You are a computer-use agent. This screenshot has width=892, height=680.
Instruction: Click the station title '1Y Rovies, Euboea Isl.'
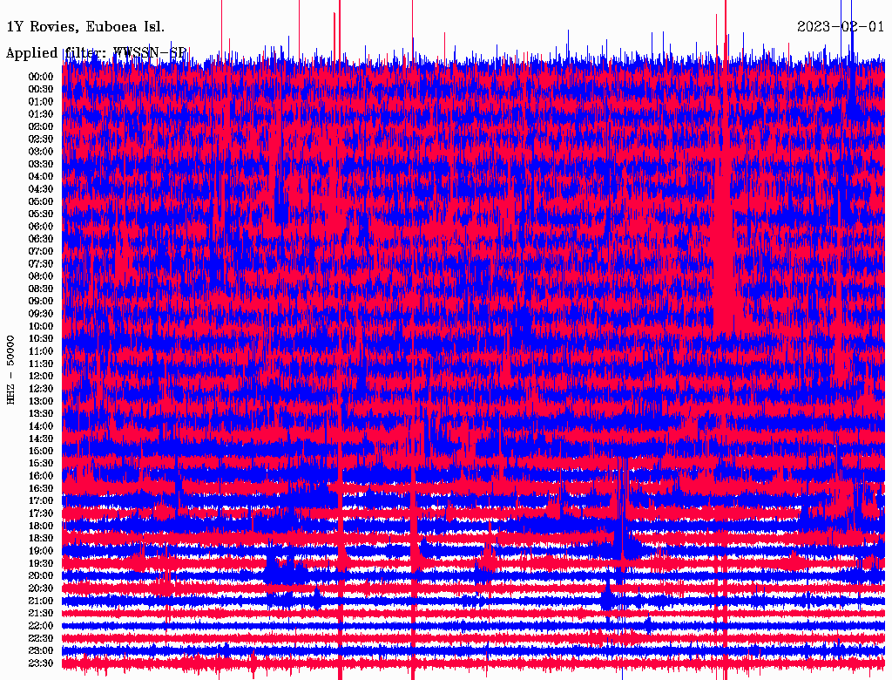(85, 27)
